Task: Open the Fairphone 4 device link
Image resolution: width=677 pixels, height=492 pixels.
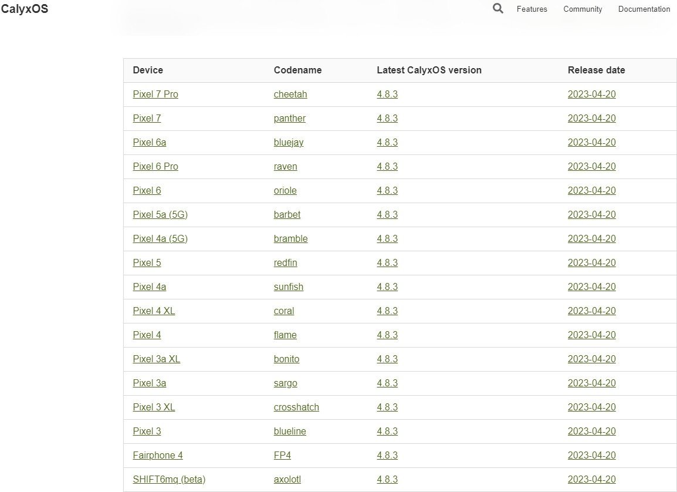Action: (x=158, y=456)
